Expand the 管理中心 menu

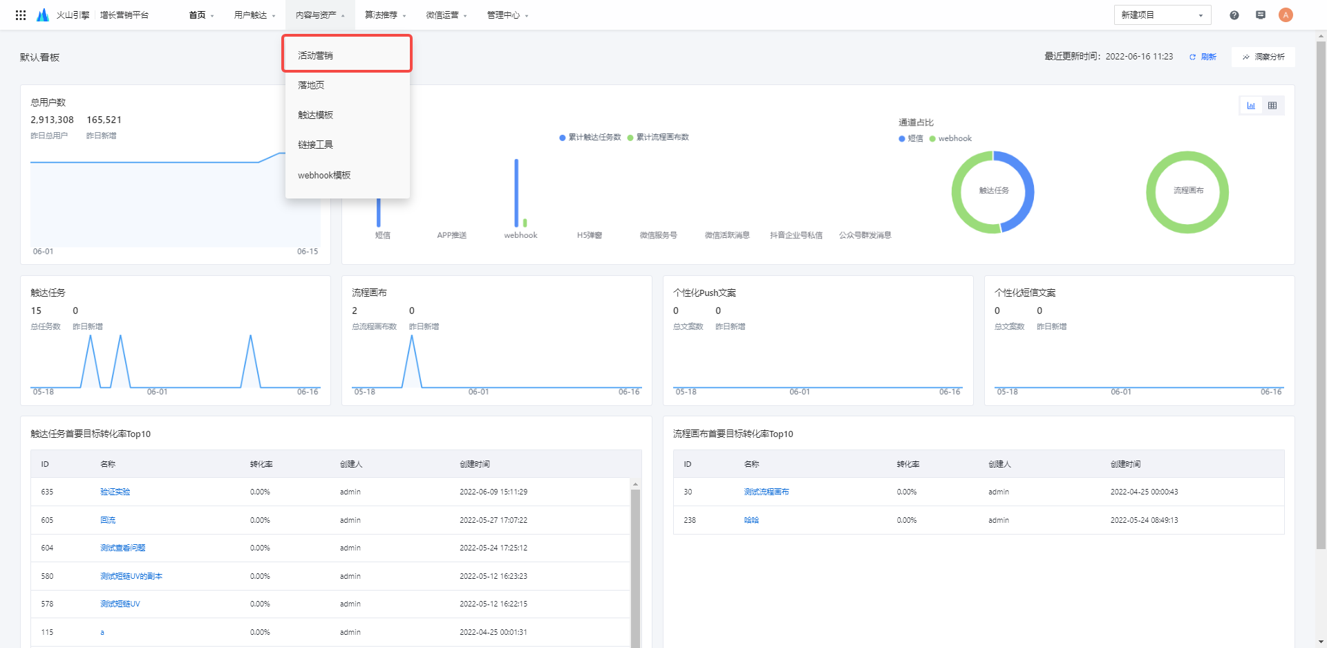507,15
